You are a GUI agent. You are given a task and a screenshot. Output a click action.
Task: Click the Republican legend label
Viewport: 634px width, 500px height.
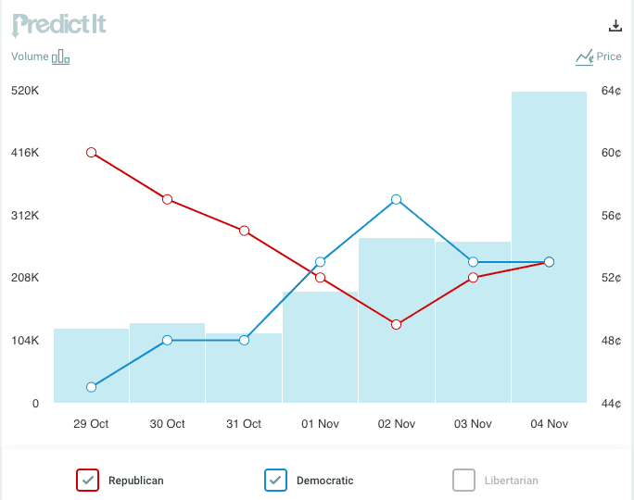[135, 481]
